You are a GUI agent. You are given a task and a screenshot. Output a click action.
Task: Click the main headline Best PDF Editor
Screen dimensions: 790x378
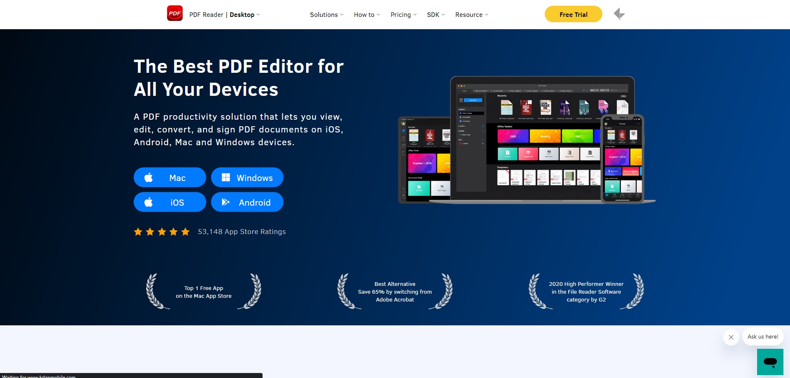(239, 78)
